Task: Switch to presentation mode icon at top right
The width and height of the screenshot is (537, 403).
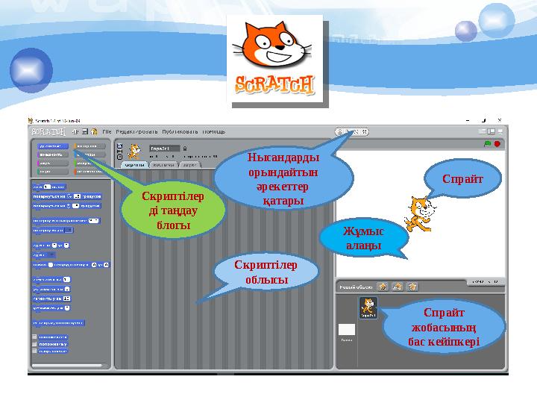Action: point(500,131)
